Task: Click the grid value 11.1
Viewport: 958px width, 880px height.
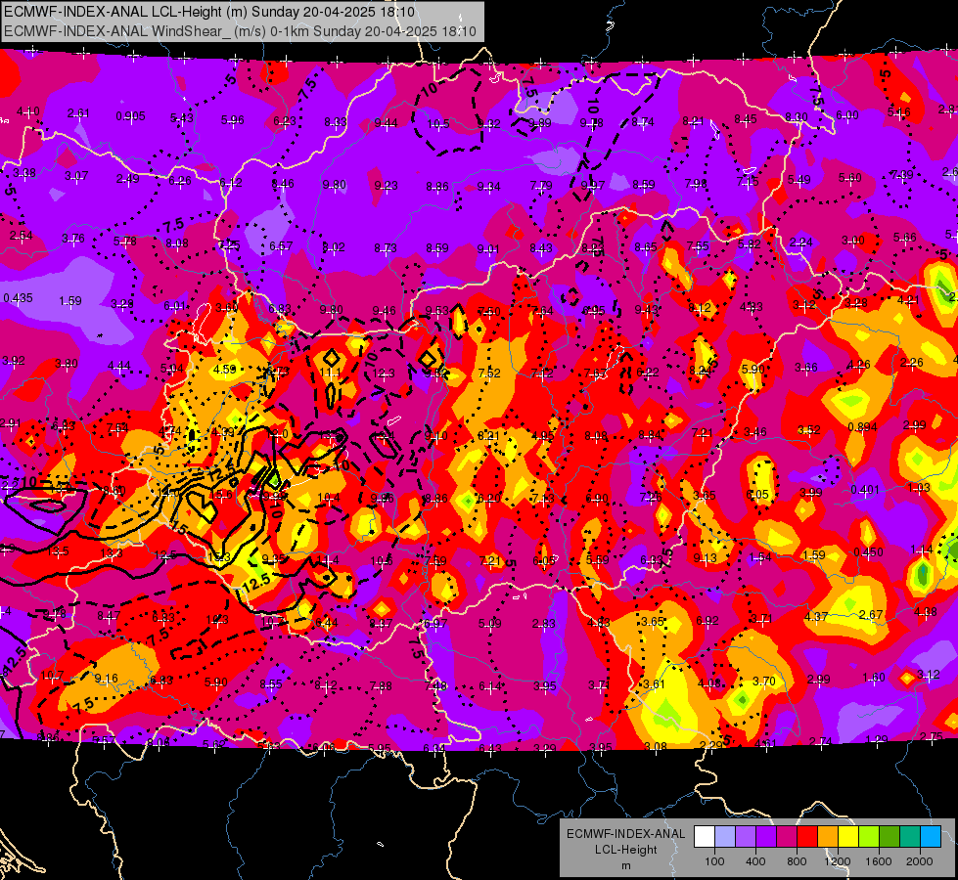Action: click(x=330, y=373)
